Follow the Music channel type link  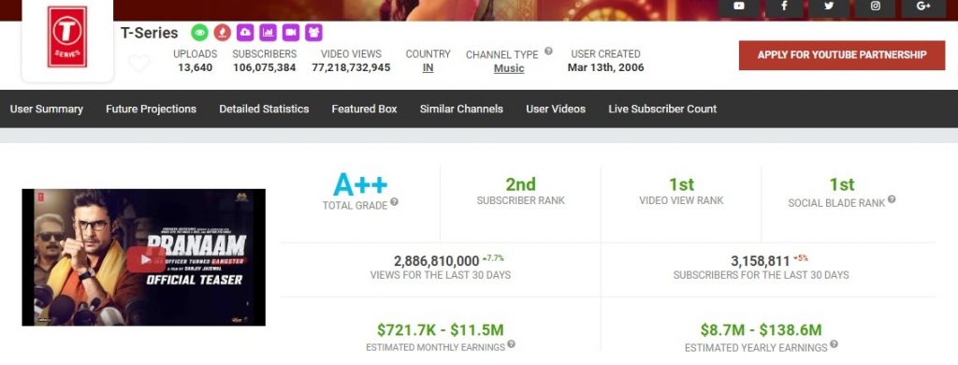point(509,68)
